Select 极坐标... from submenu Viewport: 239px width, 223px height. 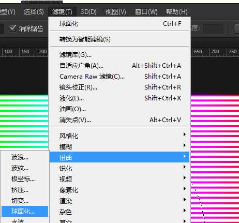25,179
